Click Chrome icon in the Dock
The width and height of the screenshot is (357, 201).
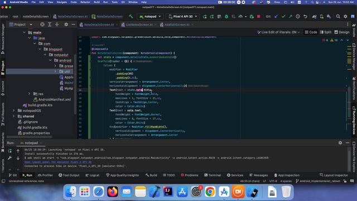pos(210,192)
